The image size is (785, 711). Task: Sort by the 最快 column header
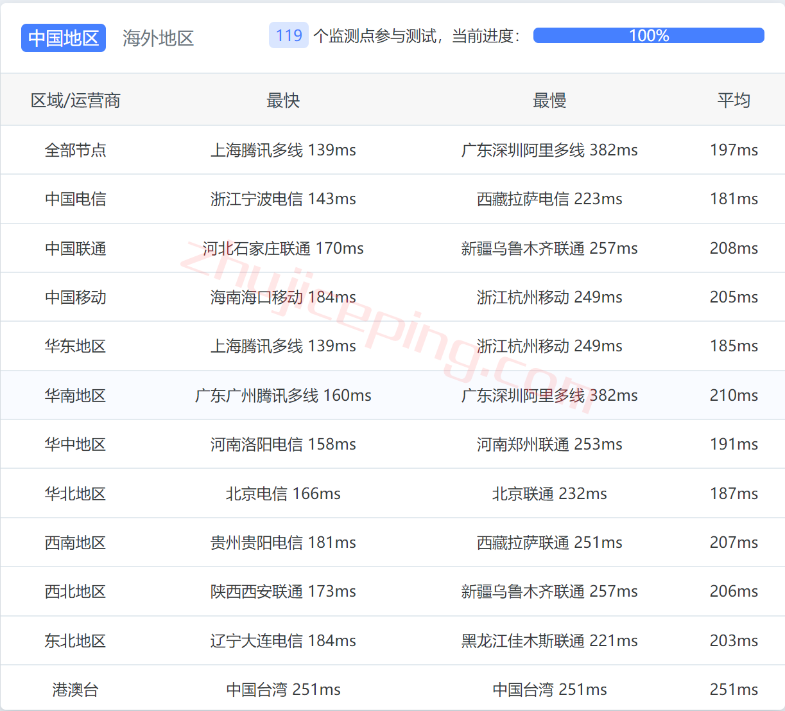[283, 100]
